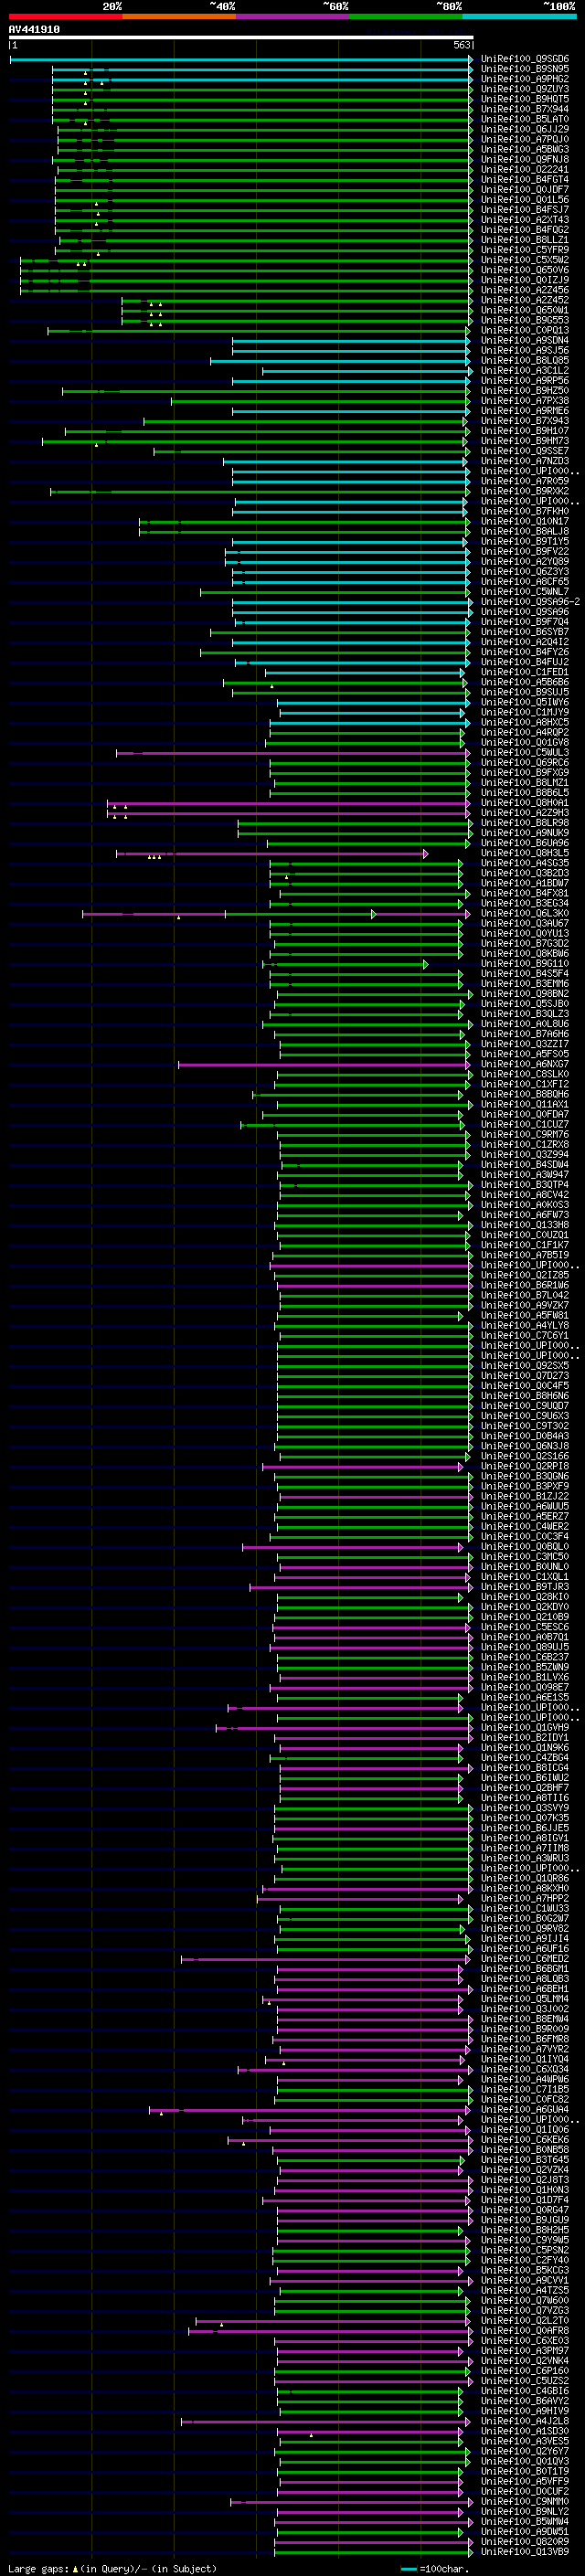Select UniRef100_Q650V6 hit name
Image resolution: width=585 pixels, height=2576 pixels.
coord(524,271)
